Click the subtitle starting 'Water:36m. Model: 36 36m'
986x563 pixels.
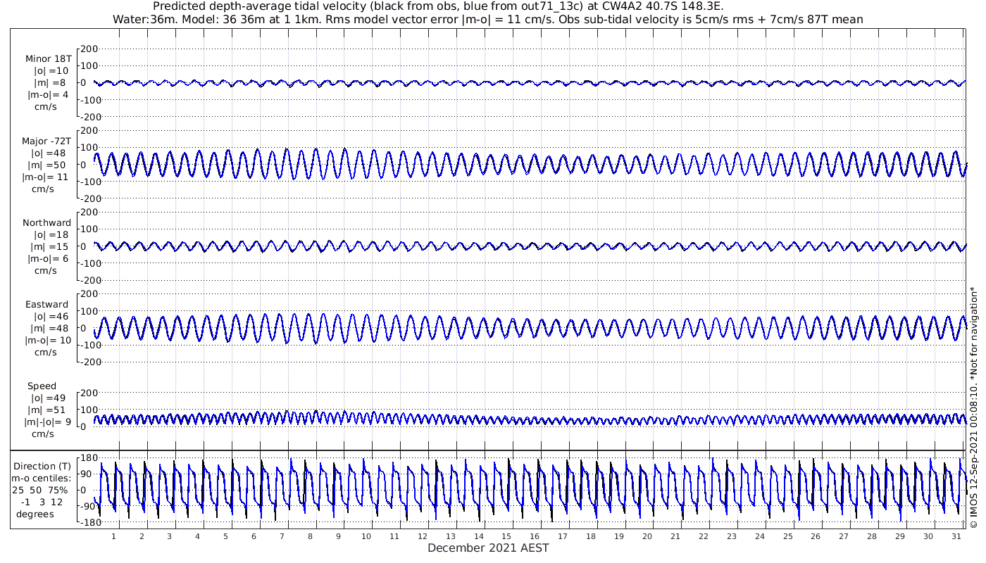[487, 19]
